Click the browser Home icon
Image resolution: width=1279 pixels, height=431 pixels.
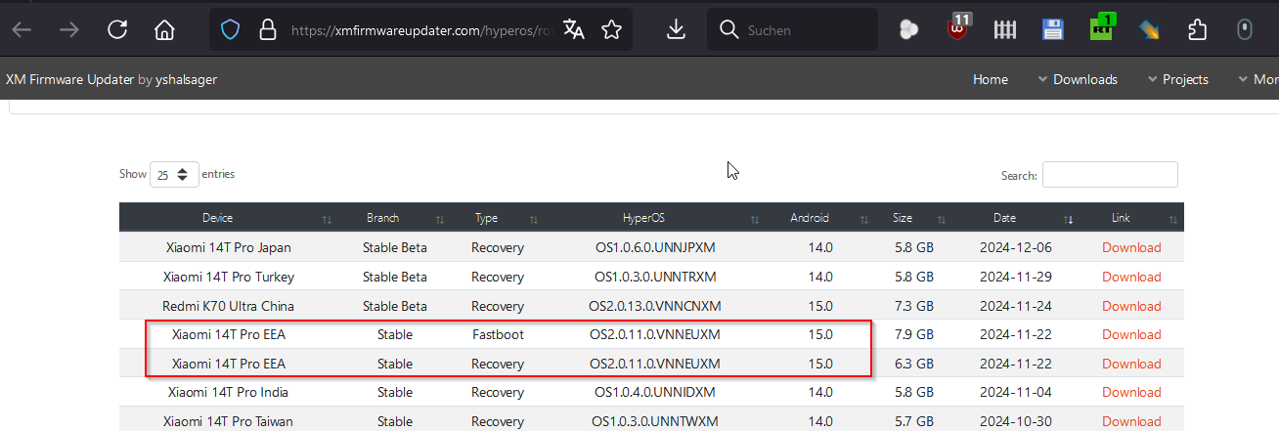coord(164,30)
